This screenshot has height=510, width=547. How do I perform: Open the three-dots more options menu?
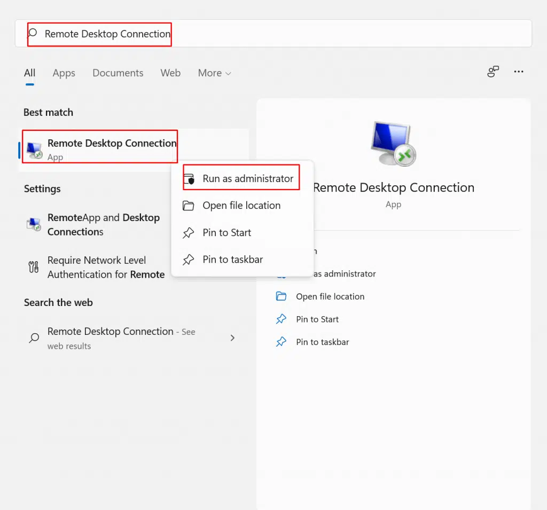click(x=518, y=72)
